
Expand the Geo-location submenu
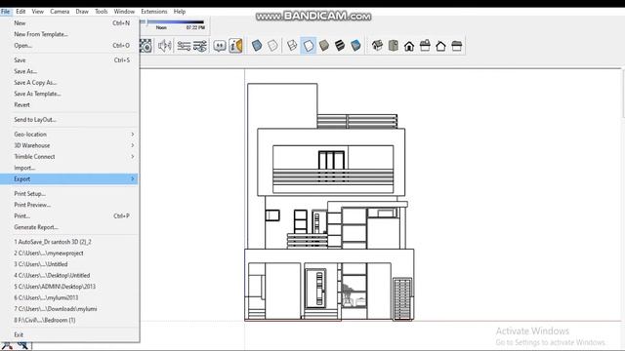click(x=69, y=135)
